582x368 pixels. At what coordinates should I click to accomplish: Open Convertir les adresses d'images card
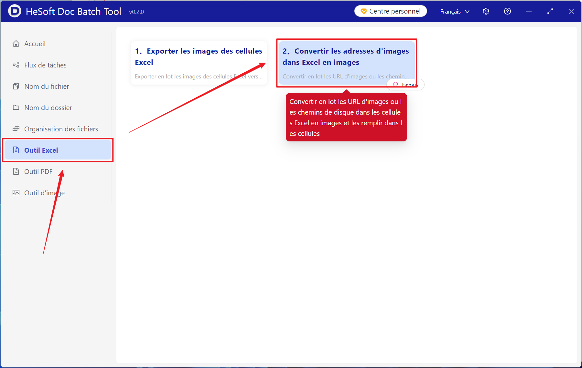coord(347,63)
